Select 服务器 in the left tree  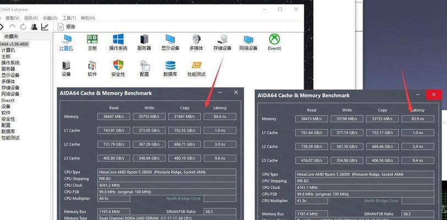point(8,69)
